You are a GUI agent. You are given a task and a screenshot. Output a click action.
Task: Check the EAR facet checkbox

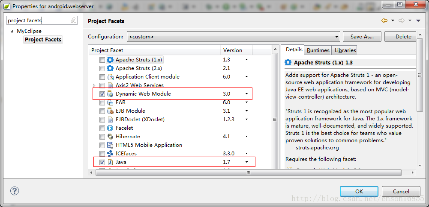coord(102,103)
